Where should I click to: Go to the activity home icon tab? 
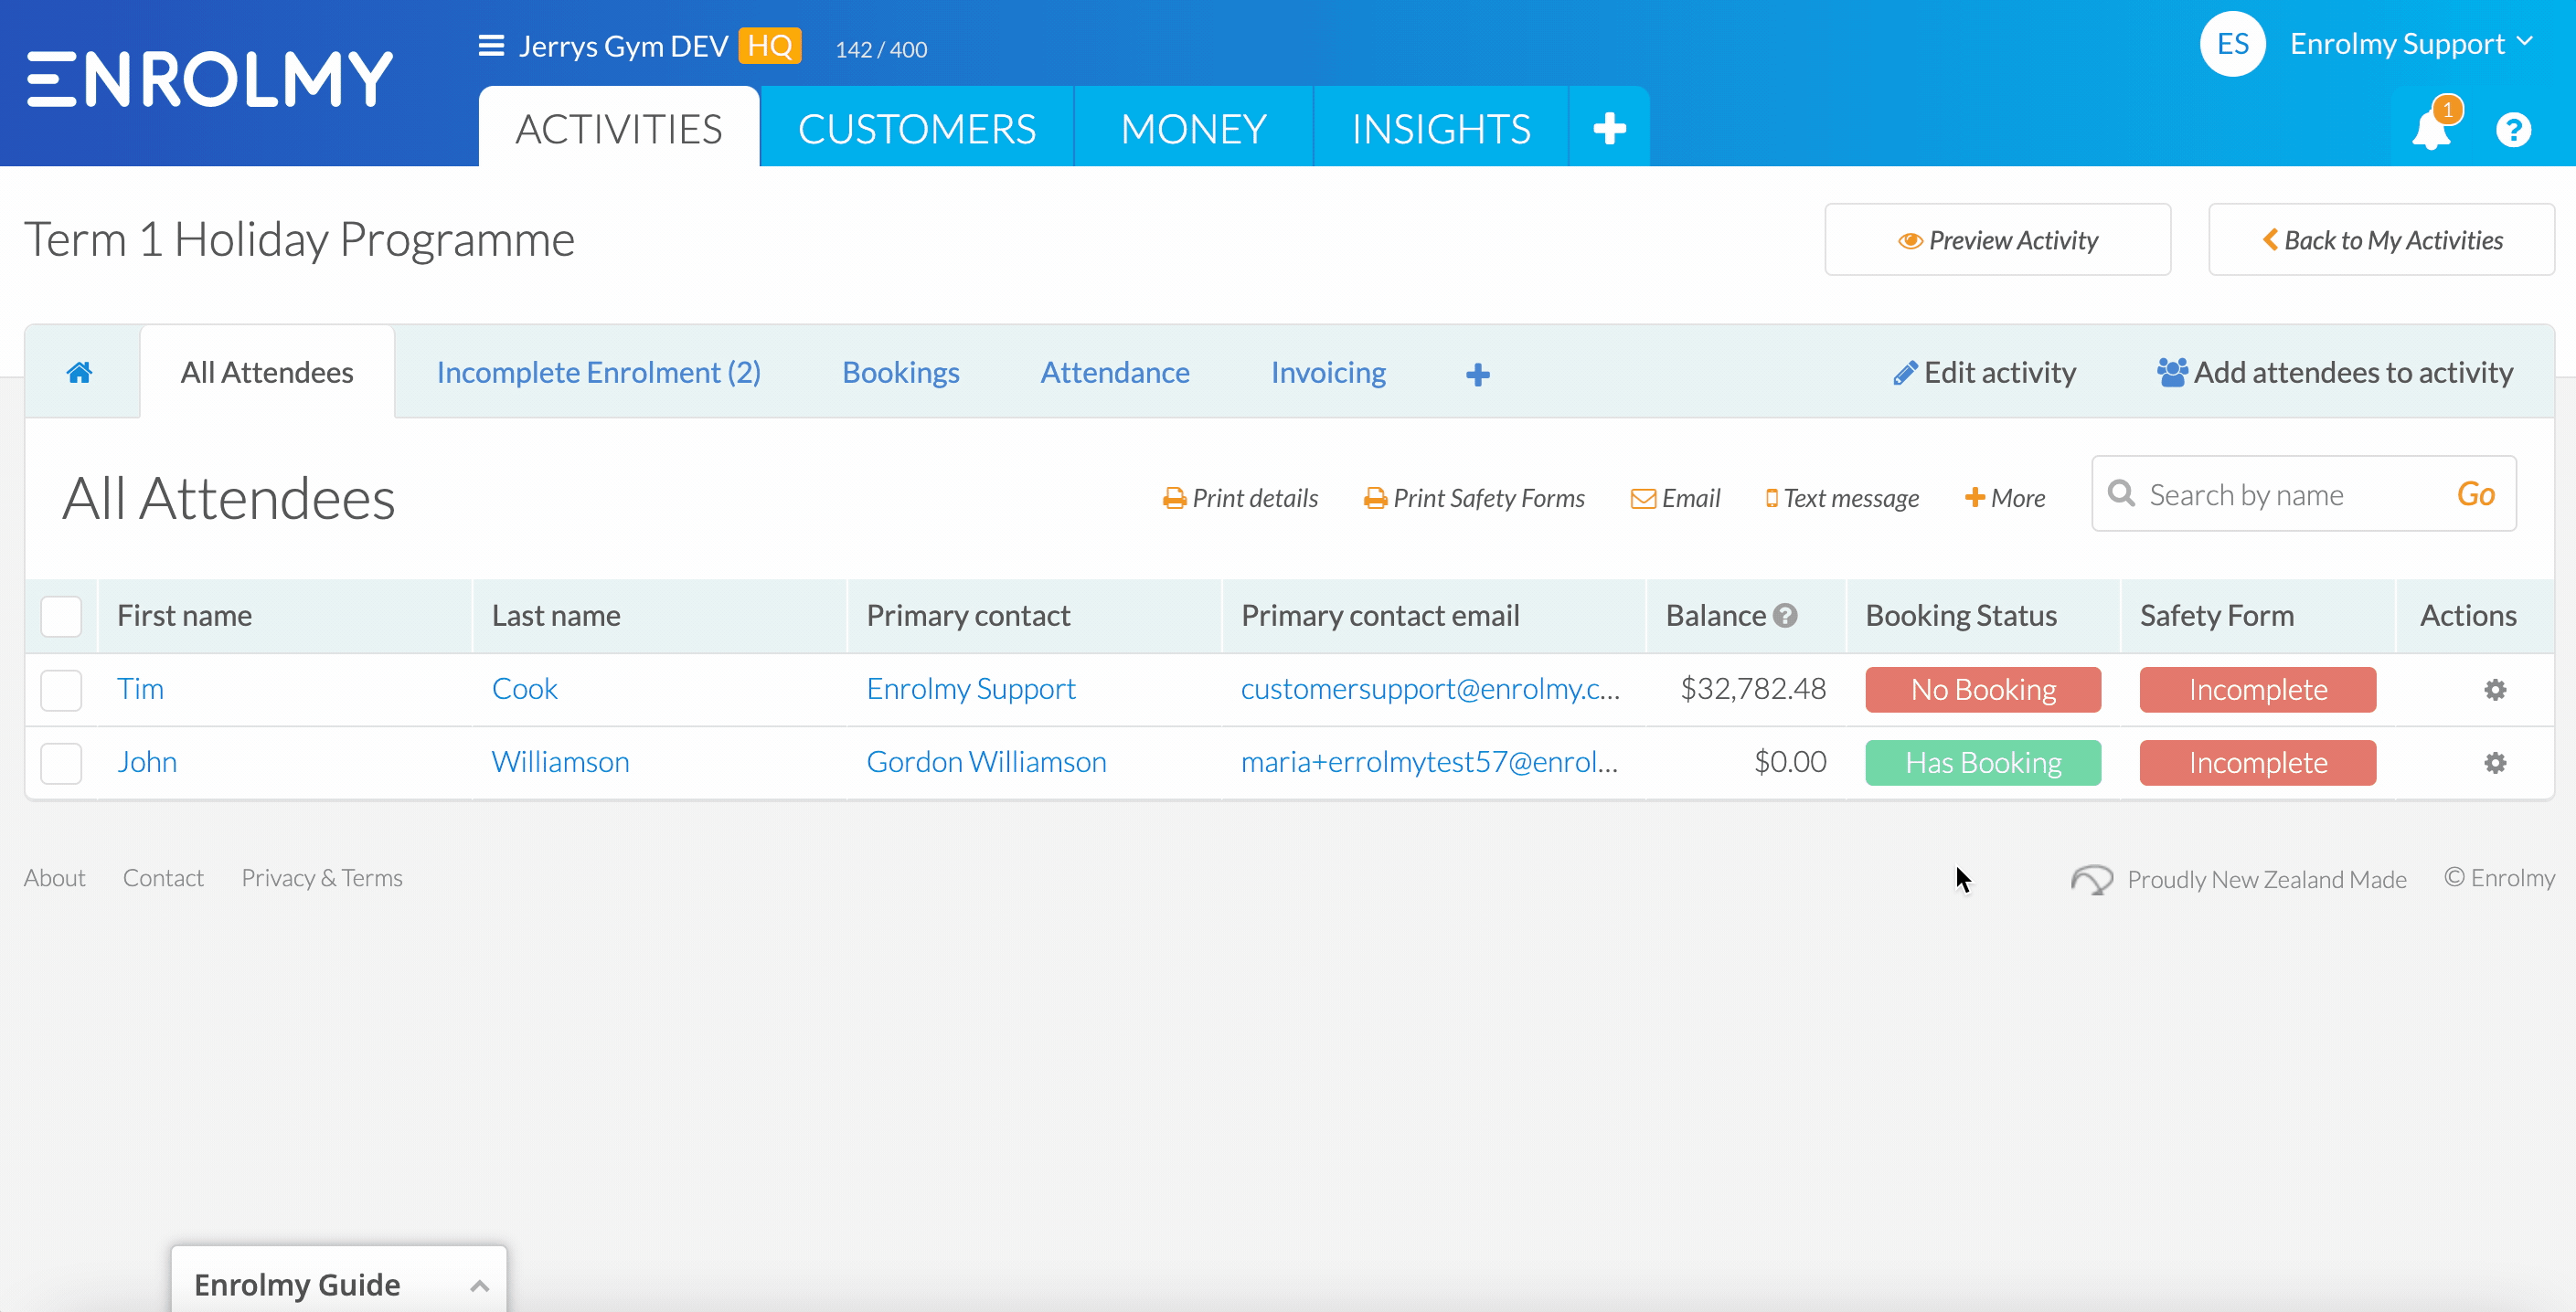[x=80, y=373]
